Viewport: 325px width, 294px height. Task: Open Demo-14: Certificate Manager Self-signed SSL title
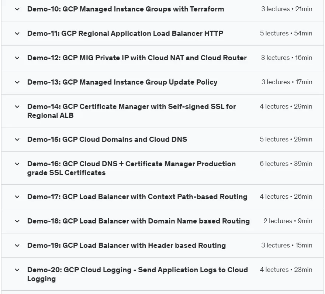tap(132, 111)
